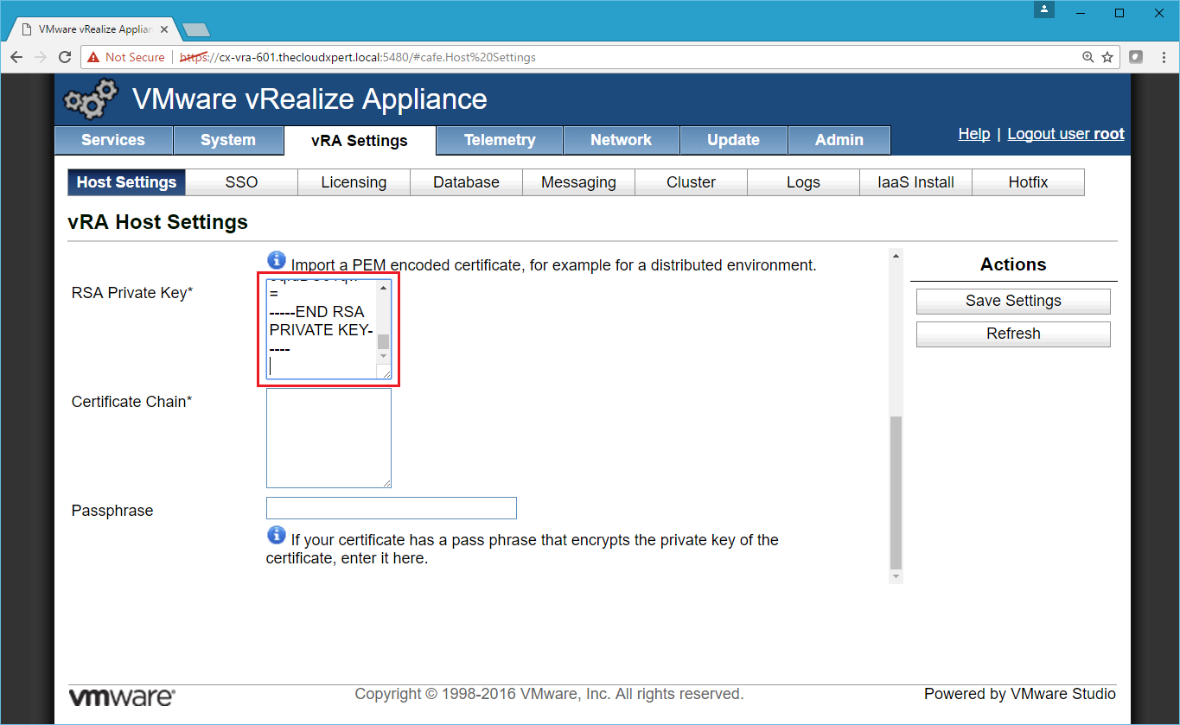Image resolution: width=1180 pixels, height=725 pixels.
Task: Click info icon beside passphrase hint
Action: (276, 535)
